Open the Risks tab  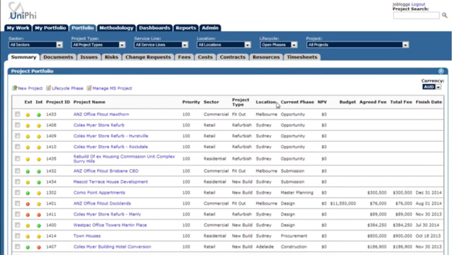point(111,57)
